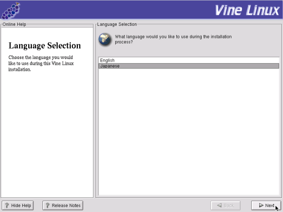
Task: Click the Language Selection help heading
Action: (x=44, y=45)
